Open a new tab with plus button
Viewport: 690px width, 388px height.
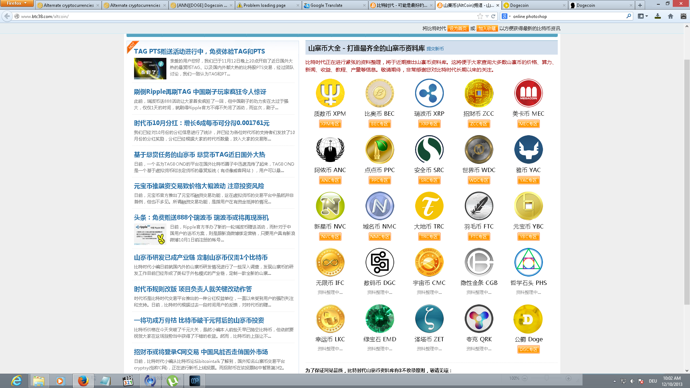(x=640, y=5)
